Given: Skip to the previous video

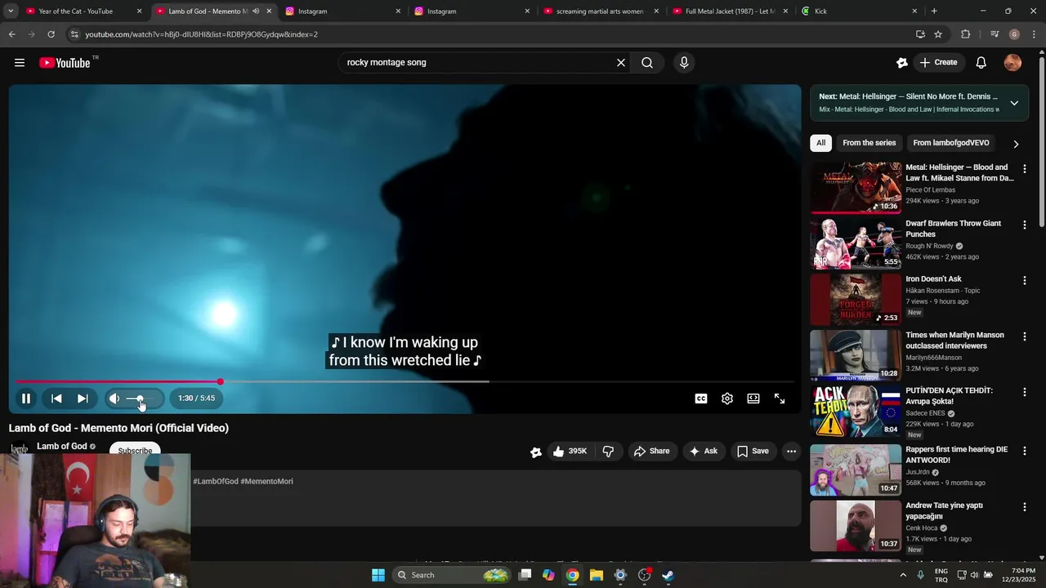Looking at the screenshot, I should pos(56,399).
